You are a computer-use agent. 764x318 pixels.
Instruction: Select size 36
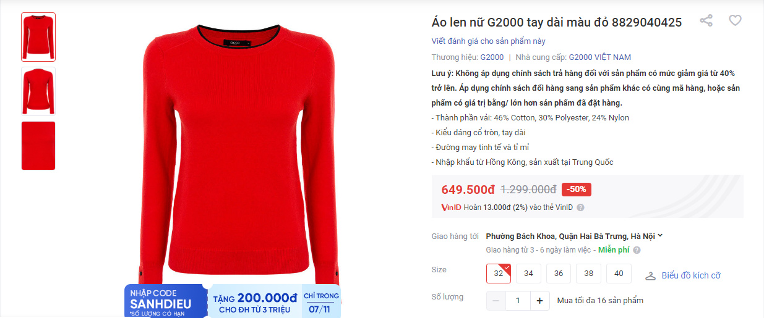559,274
